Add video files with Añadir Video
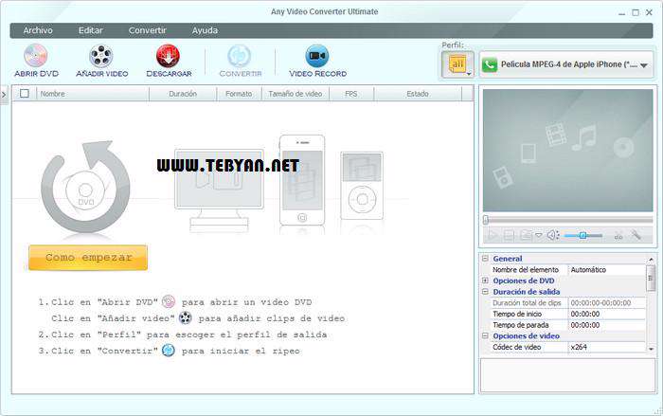The height and width of the screenshot is (416, 663). click(x=101, y=61)
